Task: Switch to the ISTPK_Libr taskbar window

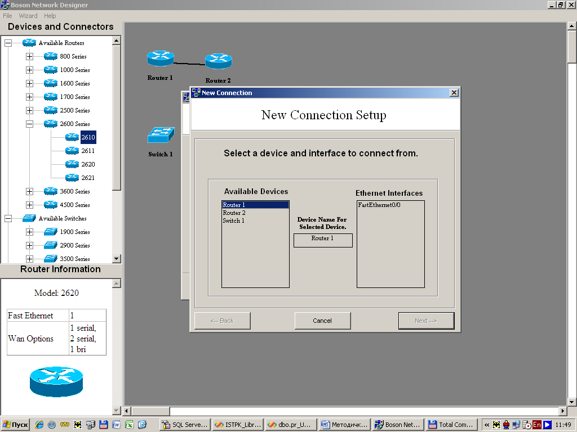Action: pos(238,425)
